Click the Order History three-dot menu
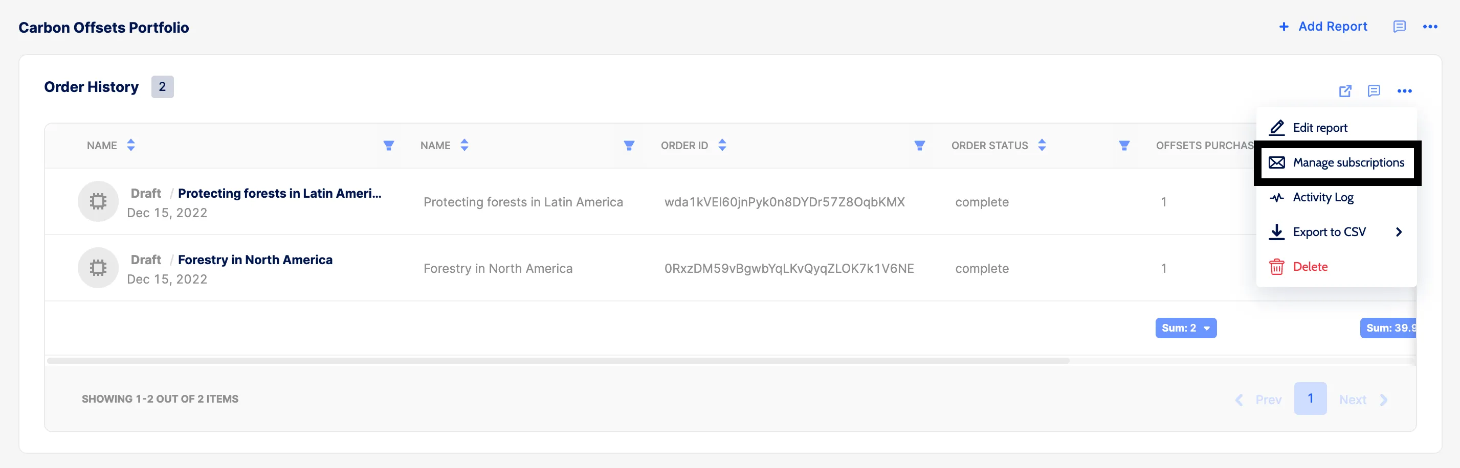1460x468 pixels. click(x=1404, y=91)
